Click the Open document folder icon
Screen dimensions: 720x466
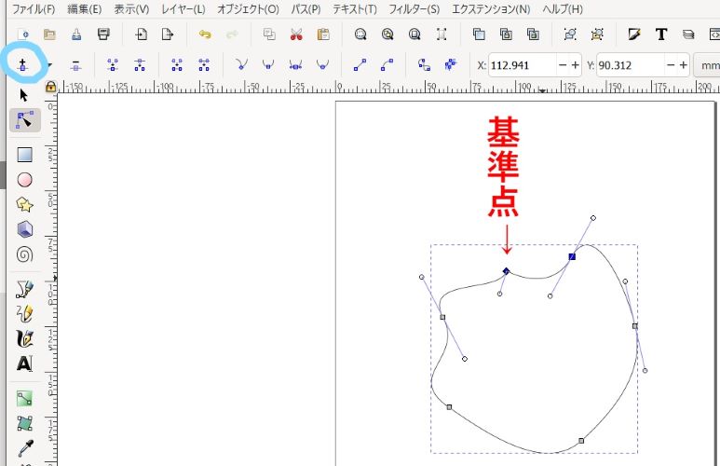49,34
